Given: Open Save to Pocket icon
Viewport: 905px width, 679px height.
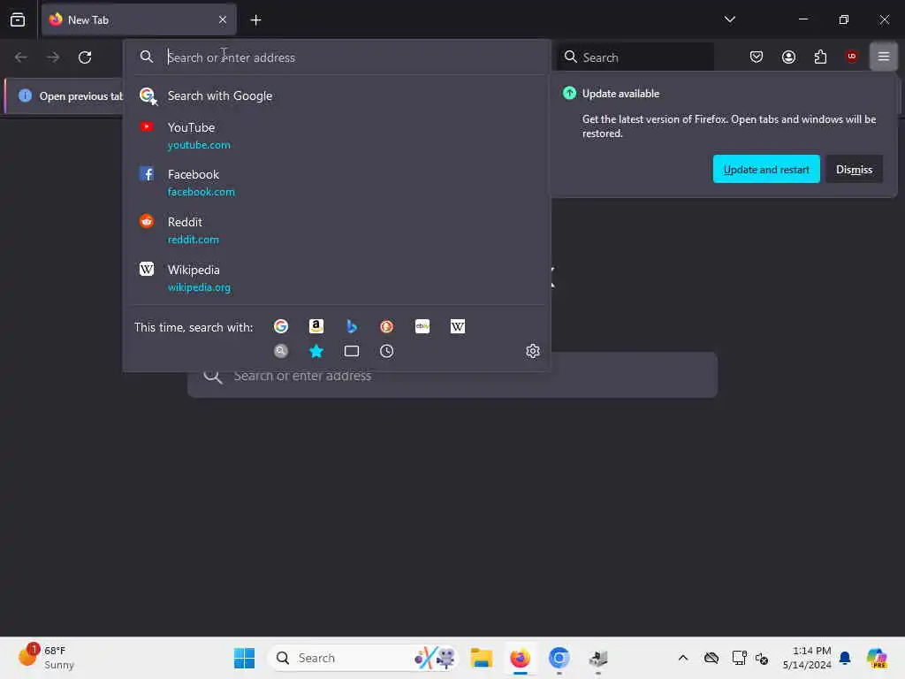Looking at the screenshot, I should (x=757, y=57).
